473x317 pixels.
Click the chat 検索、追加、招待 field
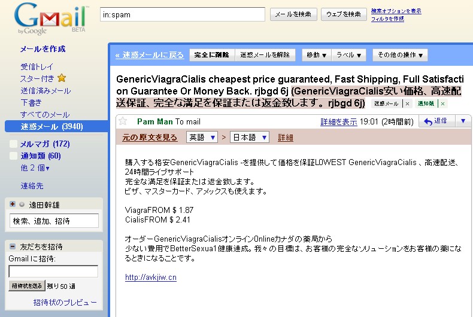pyautogui.click(x=54, y=221)
